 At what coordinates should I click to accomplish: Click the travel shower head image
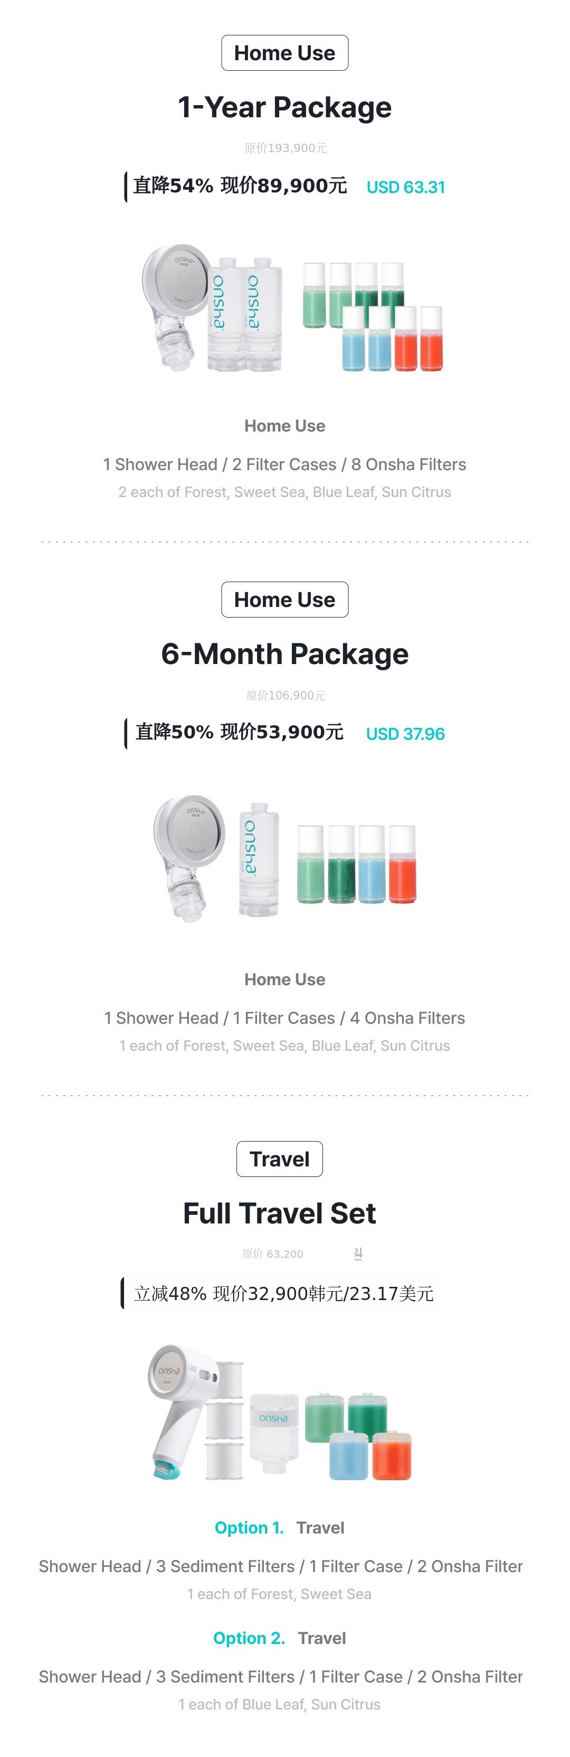177,1408
